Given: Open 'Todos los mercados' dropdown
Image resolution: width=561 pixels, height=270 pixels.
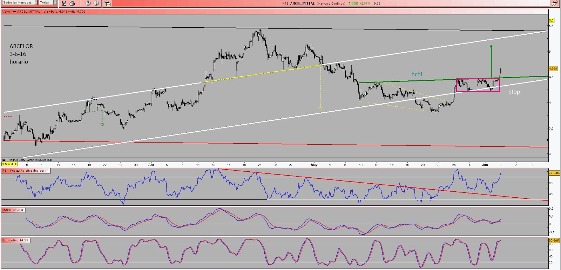Looking at the screenshot, I should (x=20, y=2).
